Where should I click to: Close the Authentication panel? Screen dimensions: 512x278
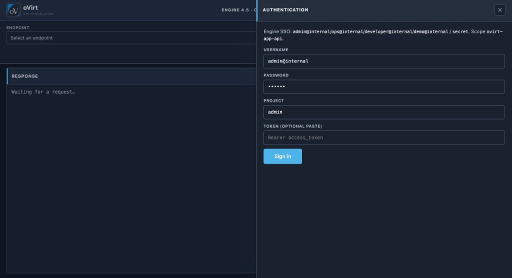click(x=499, y=10)
